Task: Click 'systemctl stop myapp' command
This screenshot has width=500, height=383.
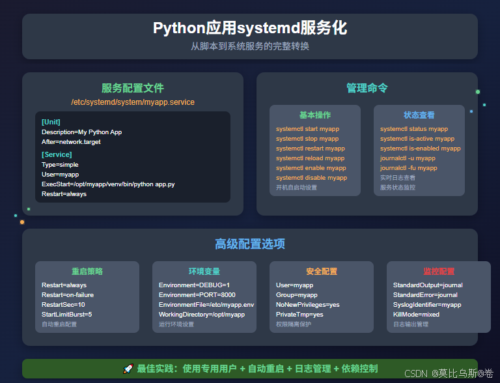Action: point(307,139)
